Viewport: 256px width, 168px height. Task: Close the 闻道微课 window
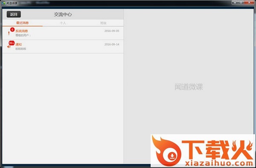[249, 3]
